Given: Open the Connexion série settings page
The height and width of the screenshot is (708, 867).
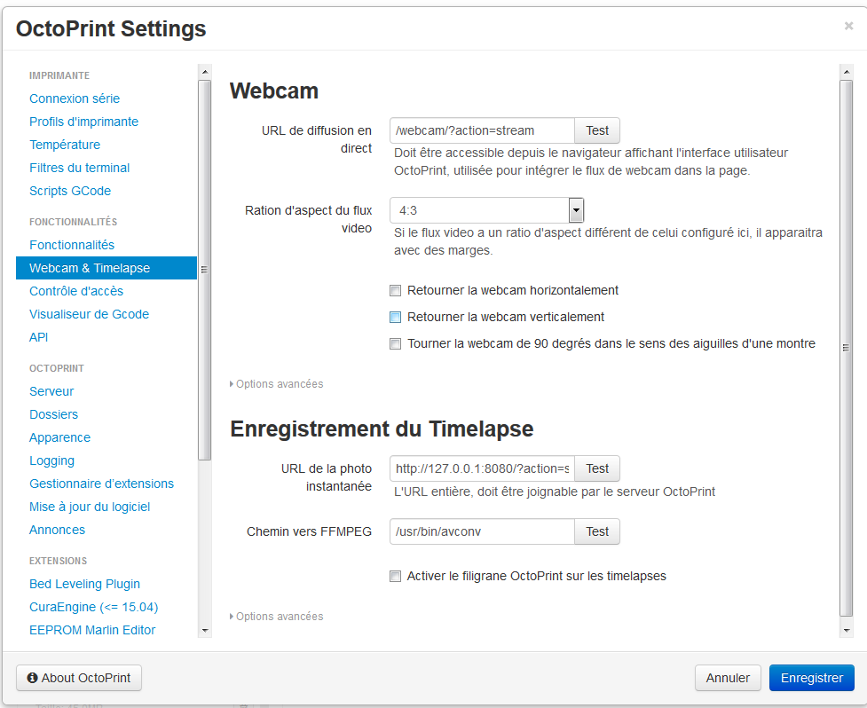Looking at the screenshot, I should [x=75, y=98].
